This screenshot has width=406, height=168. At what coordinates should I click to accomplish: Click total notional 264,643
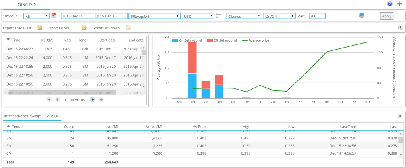pos(111,162)
